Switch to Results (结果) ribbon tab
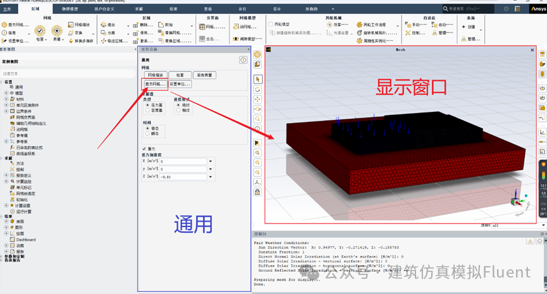The height and width of the screenshot is (294, 547). point(173,9)
